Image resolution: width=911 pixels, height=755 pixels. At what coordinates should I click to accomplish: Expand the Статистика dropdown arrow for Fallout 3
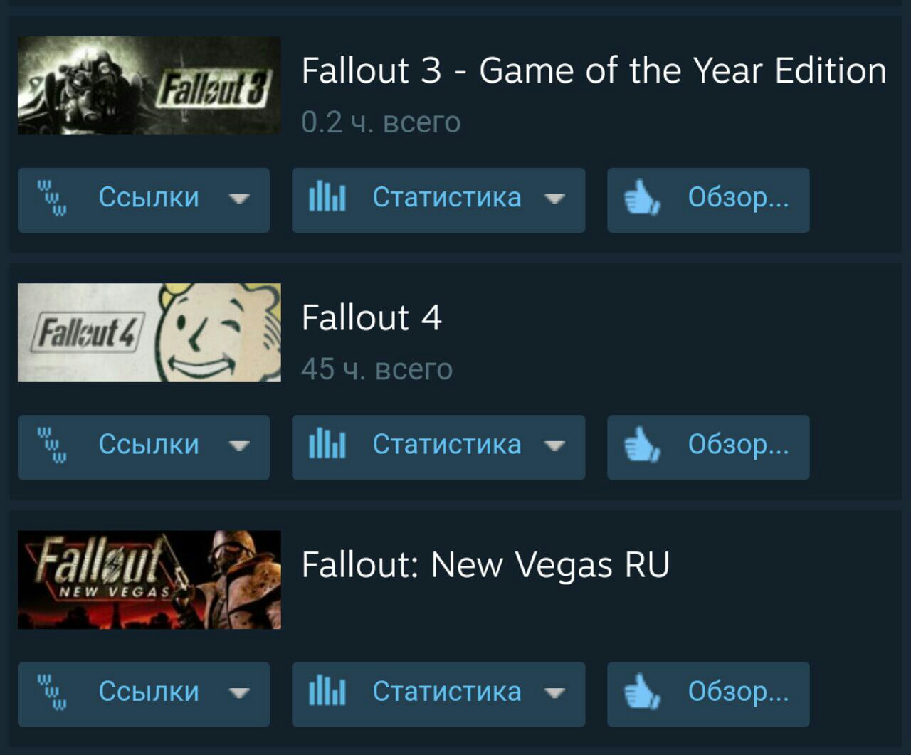pos(554,199)
